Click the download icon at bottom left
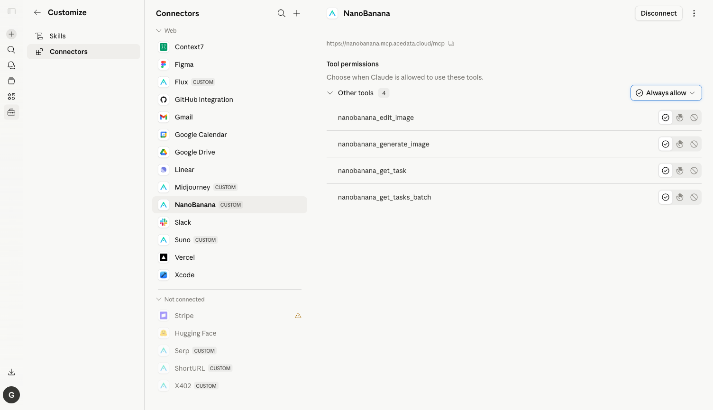Viewport: 713px width, 410px height. pos(11,372)
